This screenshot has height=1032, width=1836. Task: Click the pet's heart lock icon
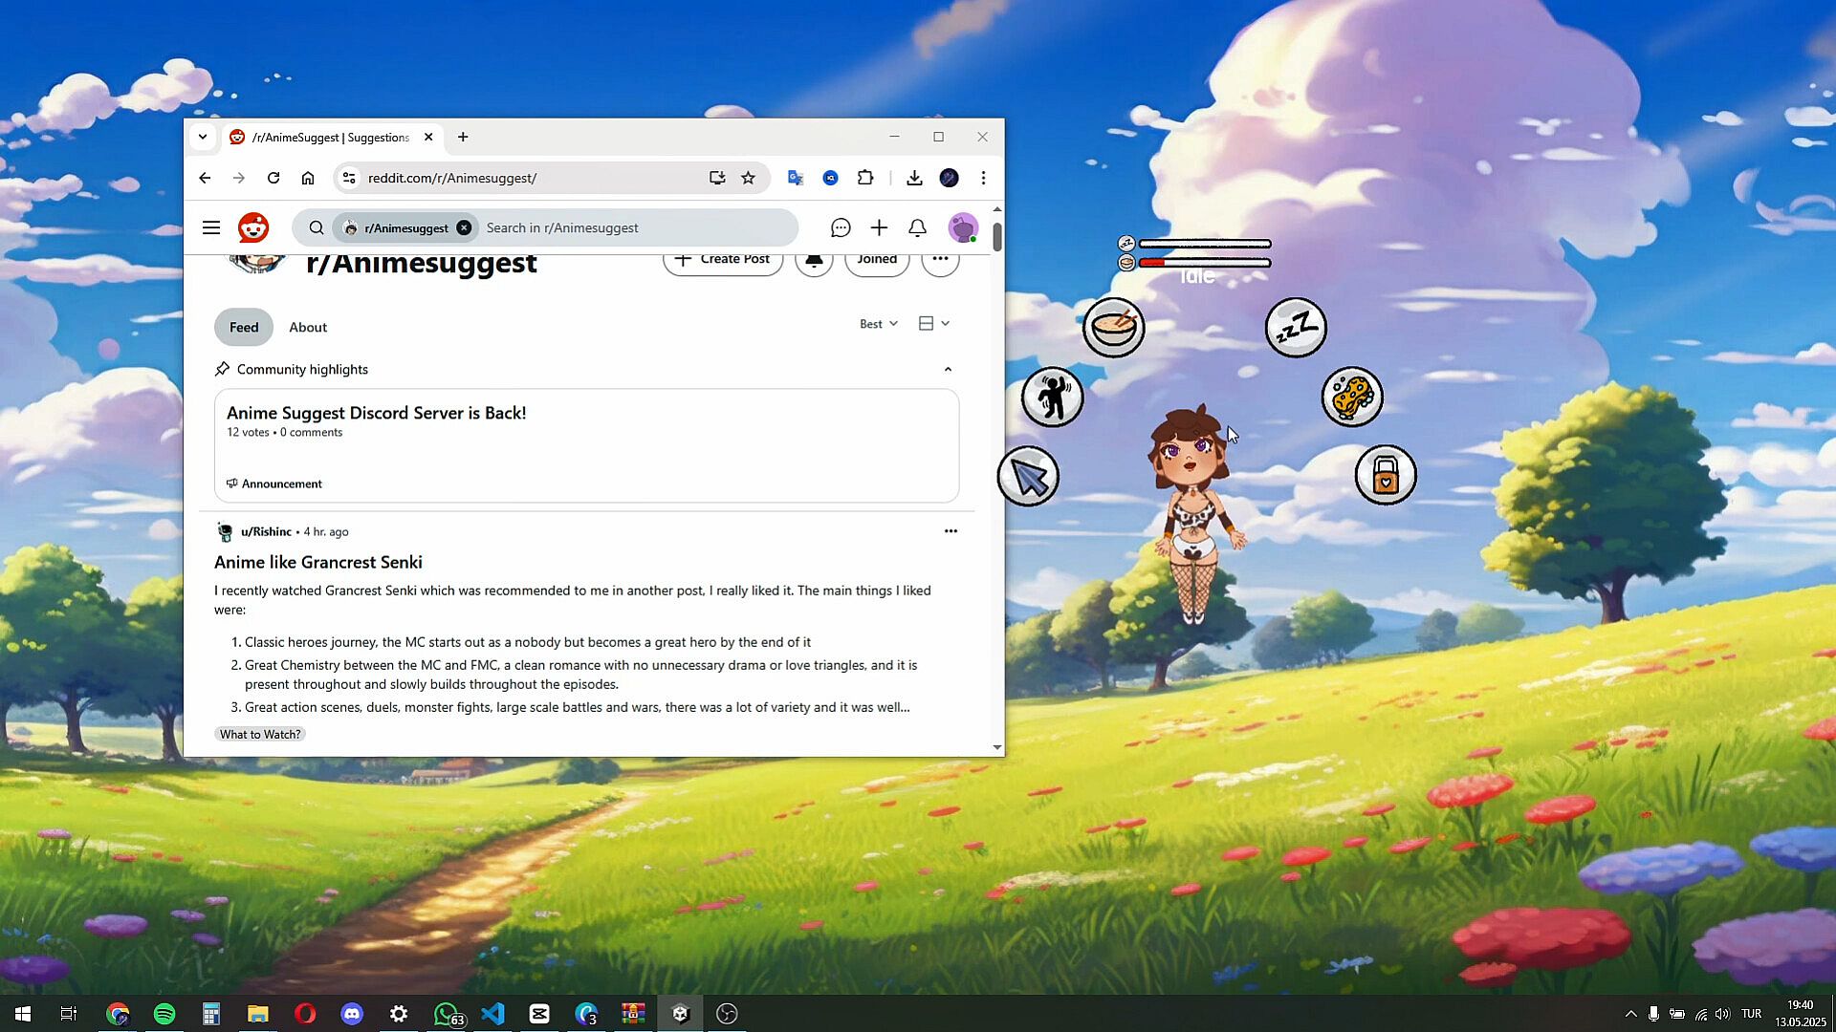[x=1385, y=475]
